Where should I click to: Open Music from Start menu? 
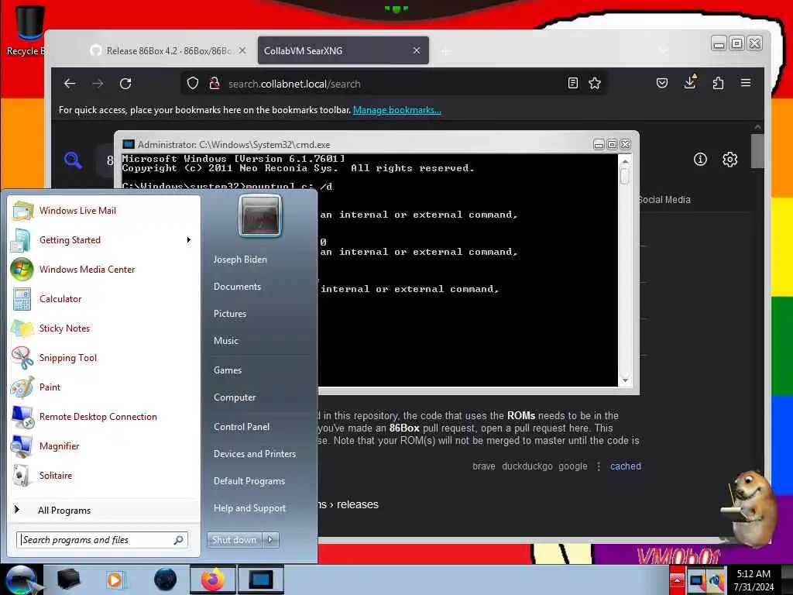[x=225, y=341]
